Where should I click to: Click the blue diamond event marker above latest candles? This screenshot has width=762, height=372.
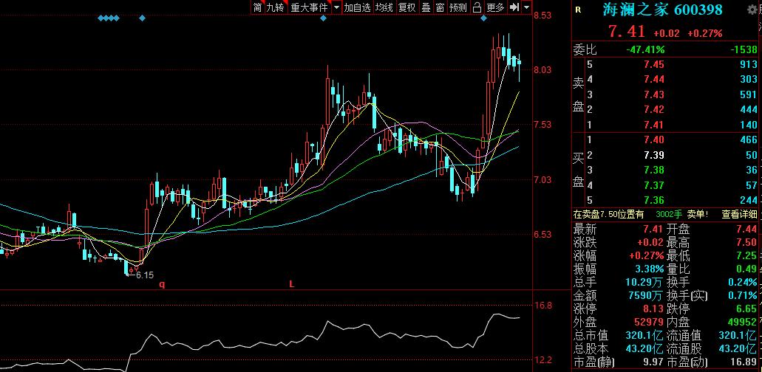tap(483, 18)
